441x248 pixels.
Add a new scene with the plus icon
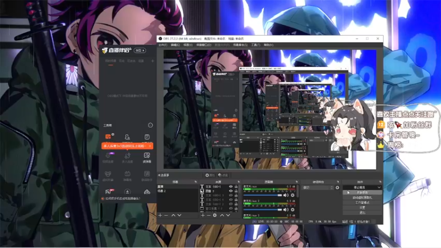coord(160,215)
